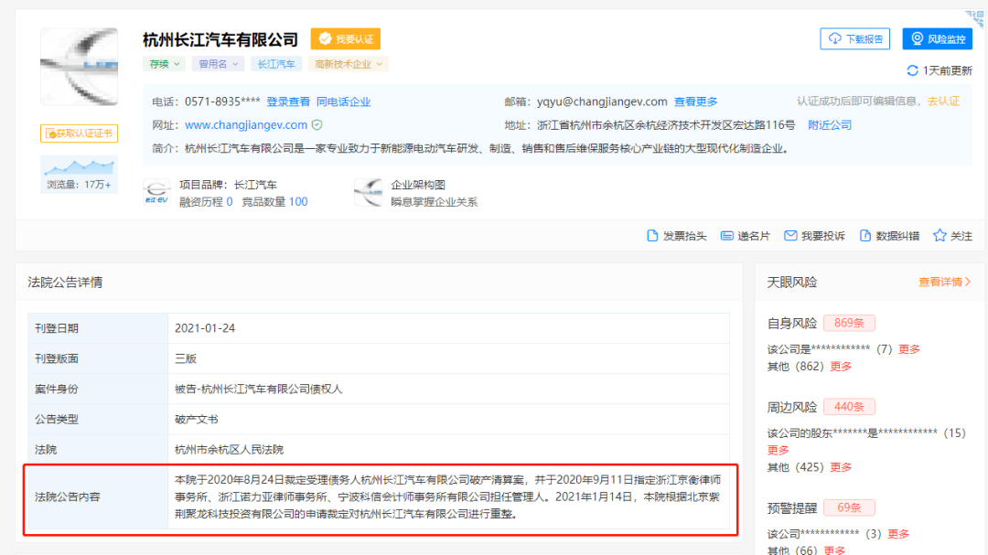
Task: Click the 项目品牌: 长江汽车 text
Action: [228, 185]
